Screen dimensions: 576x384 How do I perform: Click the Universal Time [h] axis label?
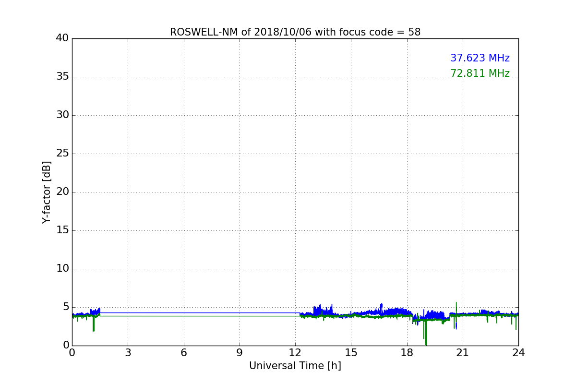pos(295,366)
